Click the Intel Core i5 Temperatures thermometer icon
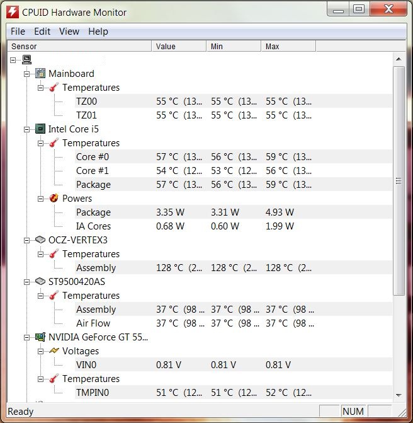413x423 pixels. (54, 143)
